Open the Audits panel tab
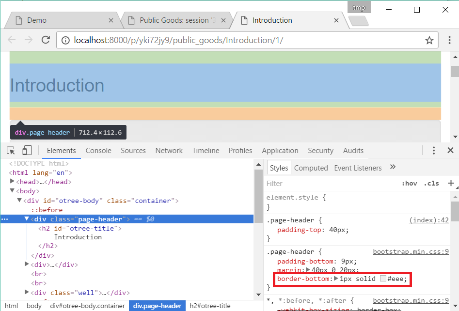The width and height of the screenshot is (459, 311). tap(353, 151)
